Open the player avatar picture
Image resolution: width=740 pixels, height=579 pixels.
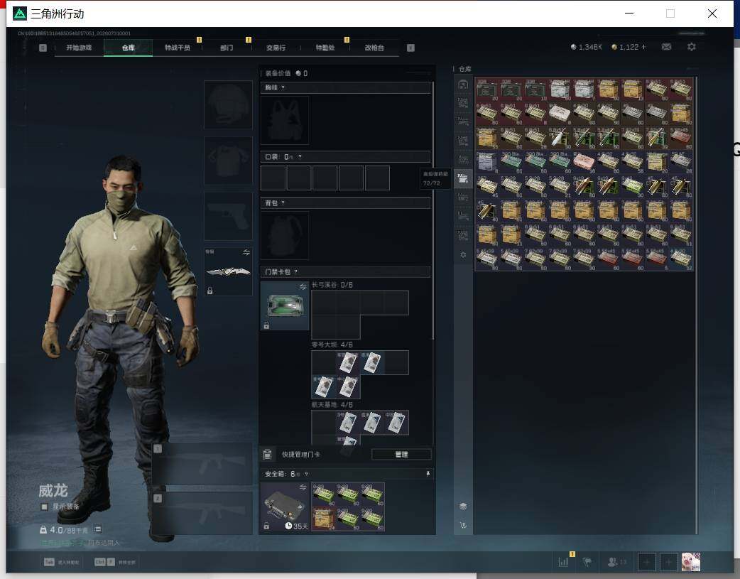(690, 562)
